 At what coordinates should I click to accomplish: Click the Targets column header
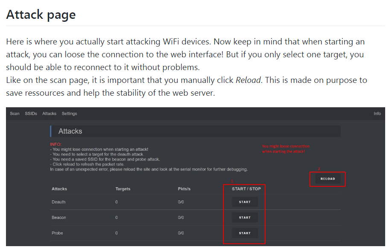(123, 189)
